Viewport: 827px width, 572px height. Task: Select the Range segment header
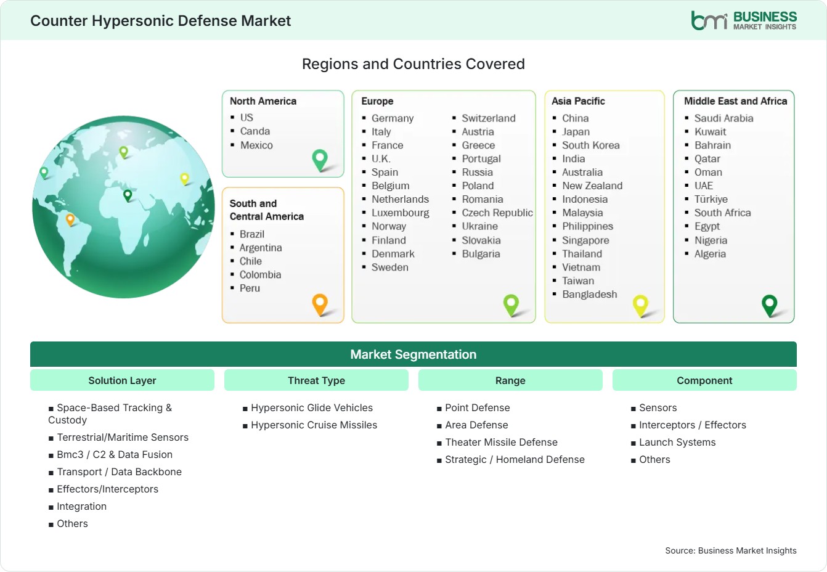click(510, 380)
